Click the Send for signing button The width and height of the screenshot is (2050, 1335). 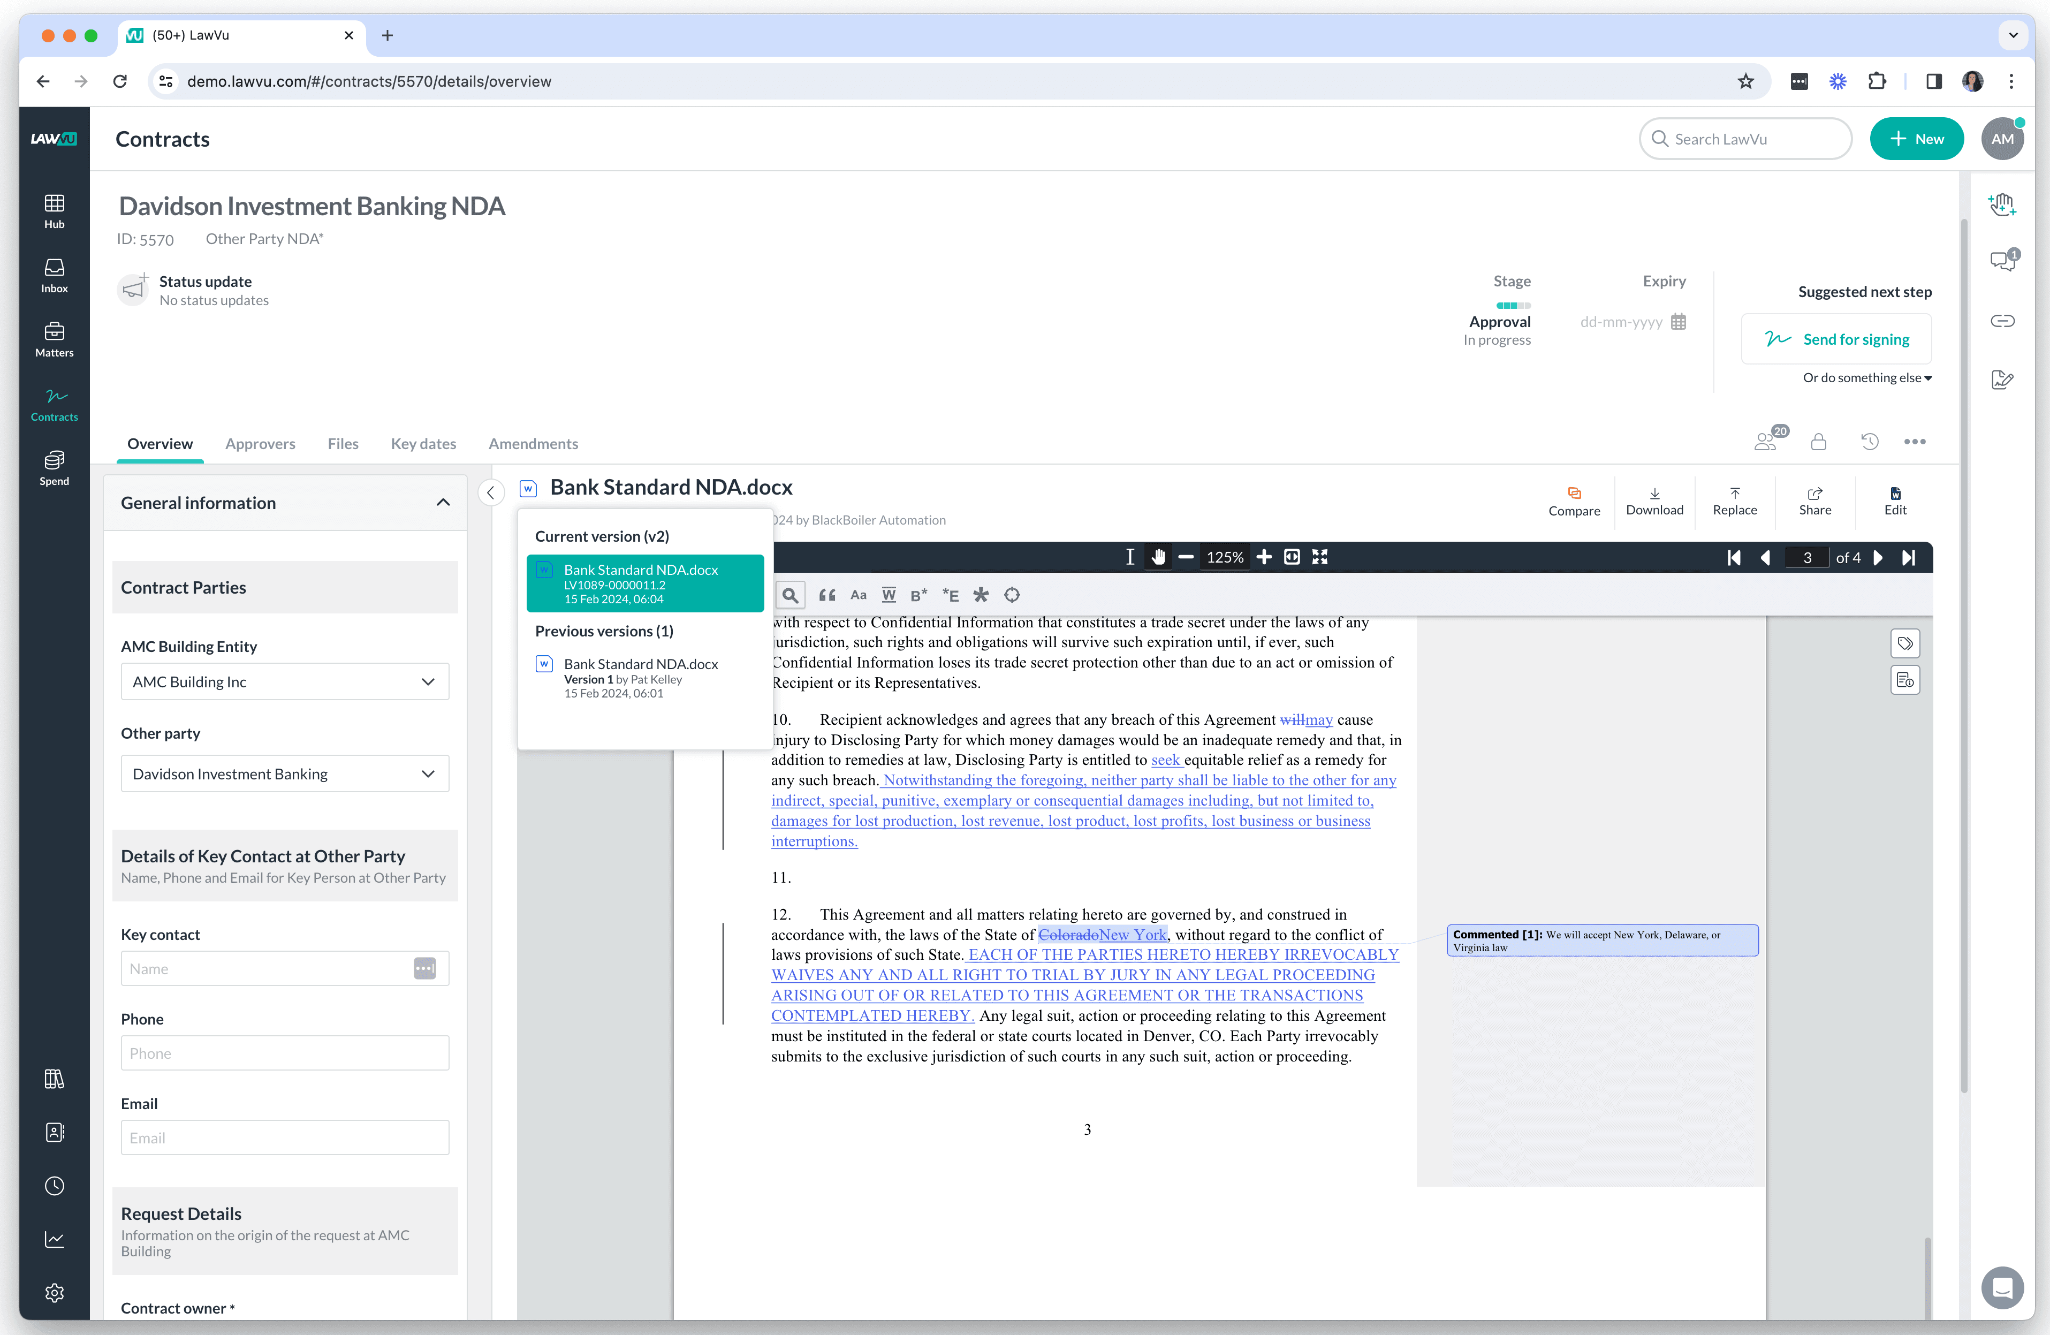tap(1835, 339)
